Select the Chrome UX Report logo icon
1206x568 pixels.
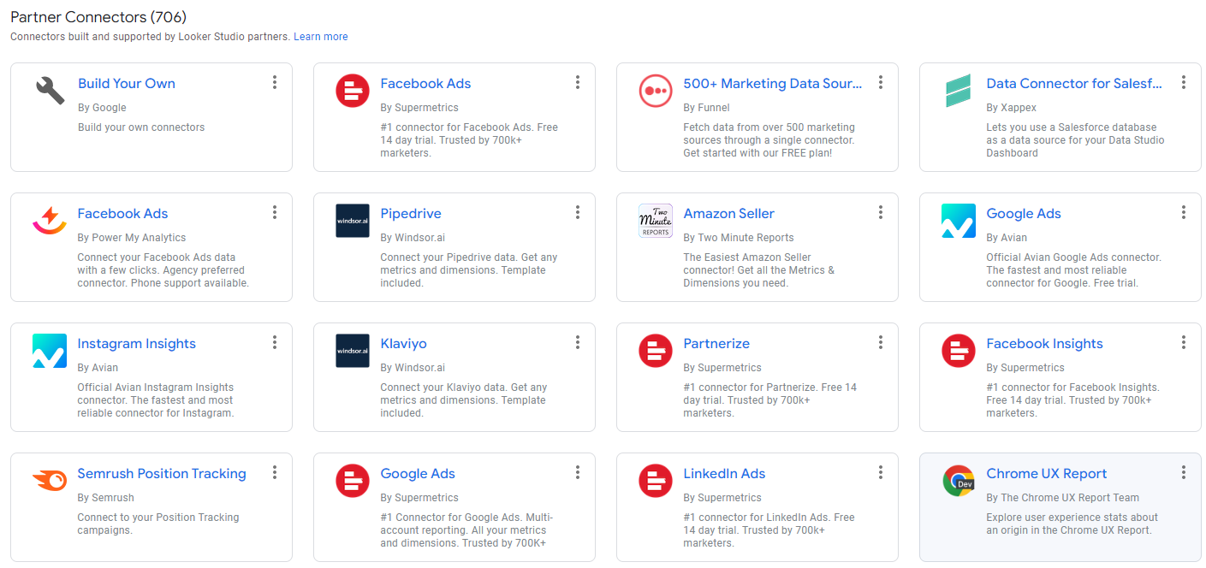[x=958, y=480]
